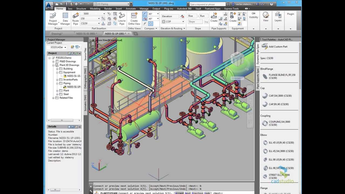Switch to the Structure ribbon tab
The width and height of the screenshot is (345, 194).
pyautogui.click(x=81, y=9)
